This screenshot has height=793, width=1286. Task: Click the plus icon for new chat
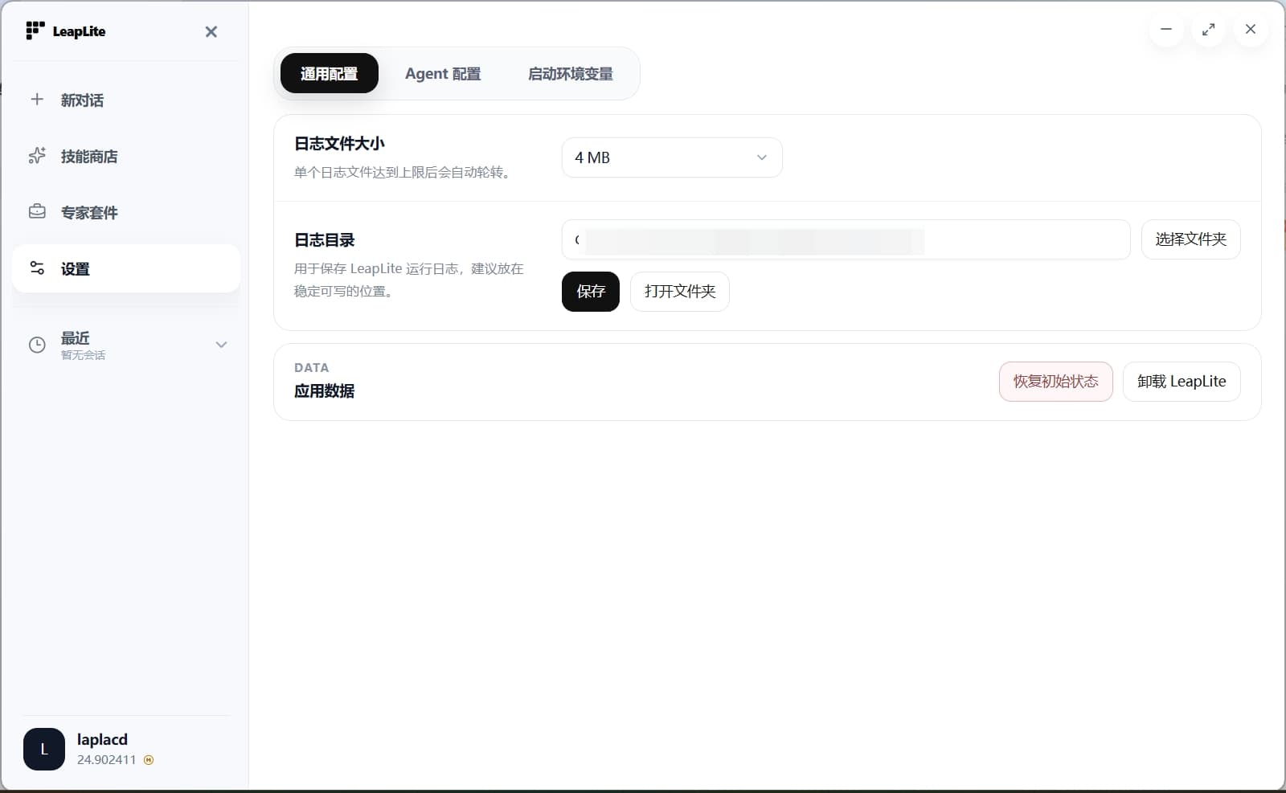tap(37, 100)
